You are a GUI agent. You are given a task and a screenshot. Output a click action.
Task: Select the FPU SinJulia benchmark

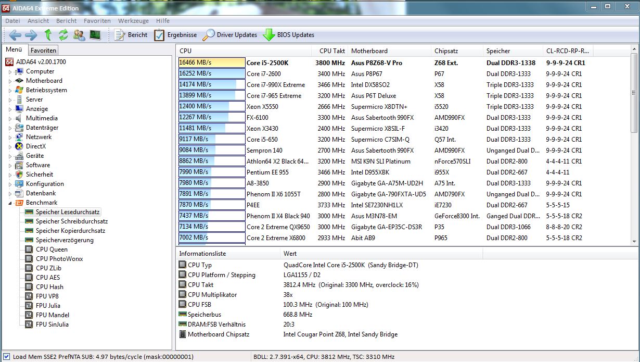(x=52, y=324)
